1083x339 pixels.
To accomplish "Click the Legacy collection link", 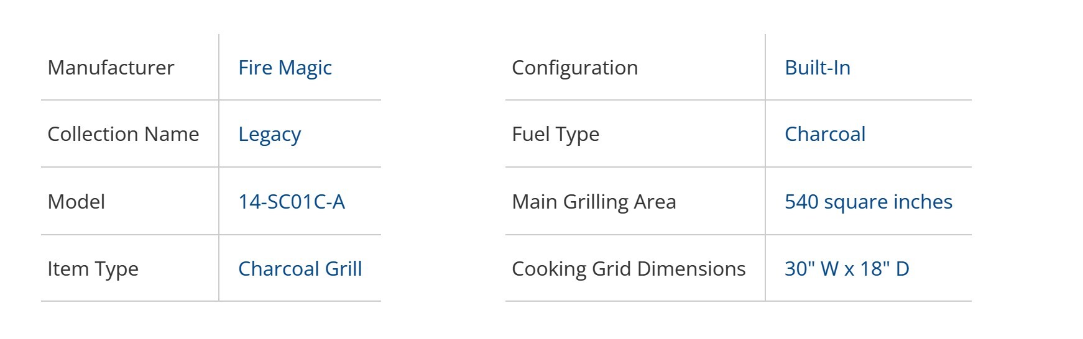I will 269,134.
